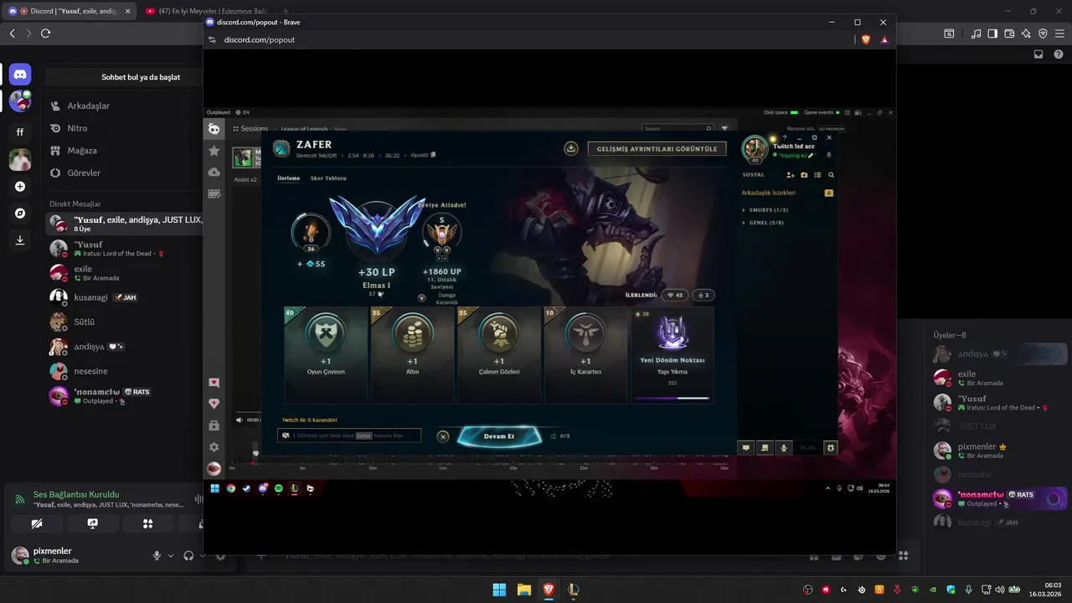This screenshot has height=603, width=1072.
Task: Click the Çalının Gözleri challenge card
Action: 499,355
